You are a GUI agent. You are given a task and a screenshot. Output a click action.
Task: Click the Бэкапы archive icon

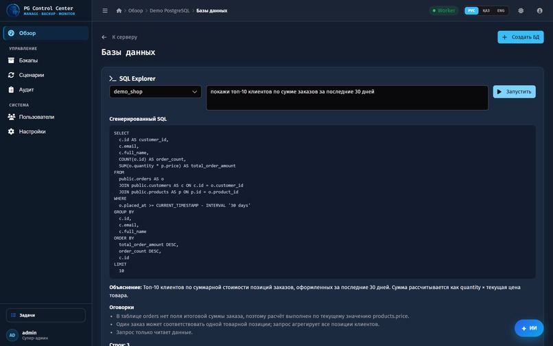coord(11,60)
